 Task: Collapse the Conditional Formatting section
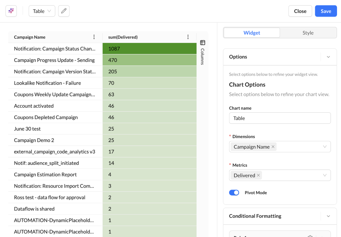(329, 216)
